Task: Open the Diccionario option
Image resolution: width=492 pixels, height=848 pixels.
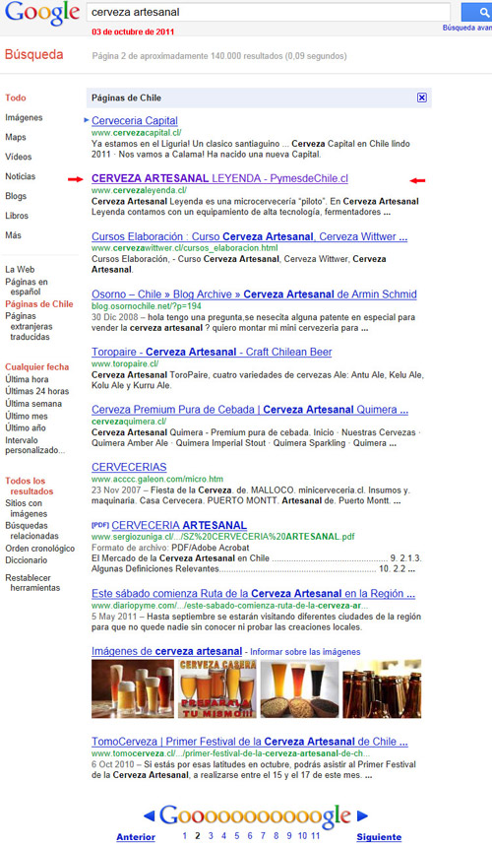Action: tap(26, 560)
